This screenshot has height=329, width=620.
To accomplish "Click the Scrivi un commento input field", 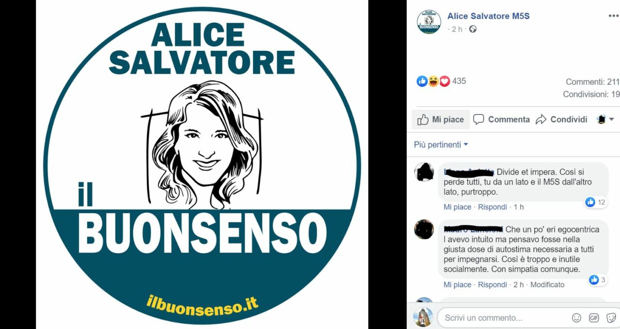I will [x=504, y=318].
